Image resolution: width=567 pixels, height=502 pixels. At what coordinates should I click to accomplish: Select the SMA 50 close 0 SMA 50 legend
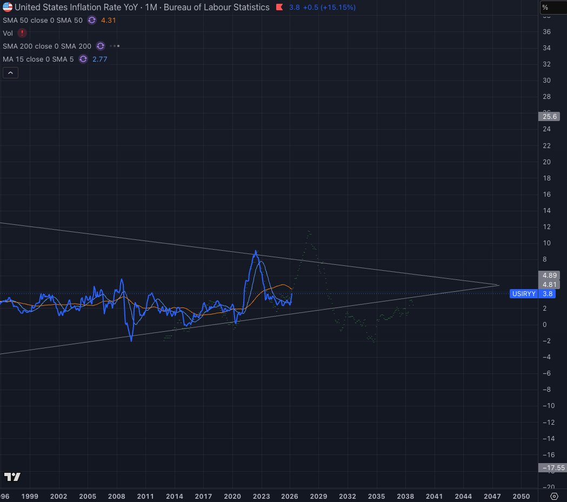pyautogui.click(x=43, y=20)
